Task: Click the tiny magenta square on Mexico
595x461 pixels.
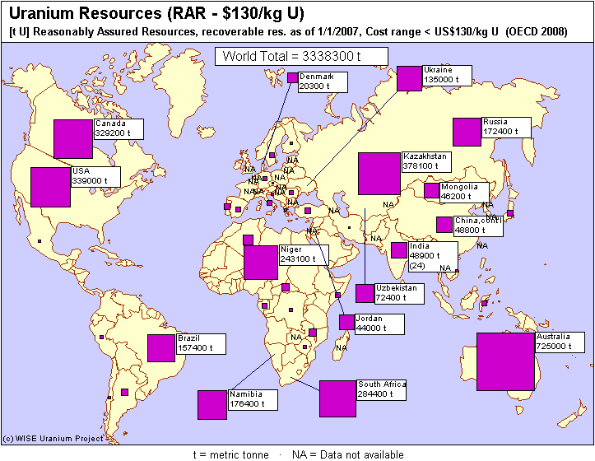Action: (40, 241)
